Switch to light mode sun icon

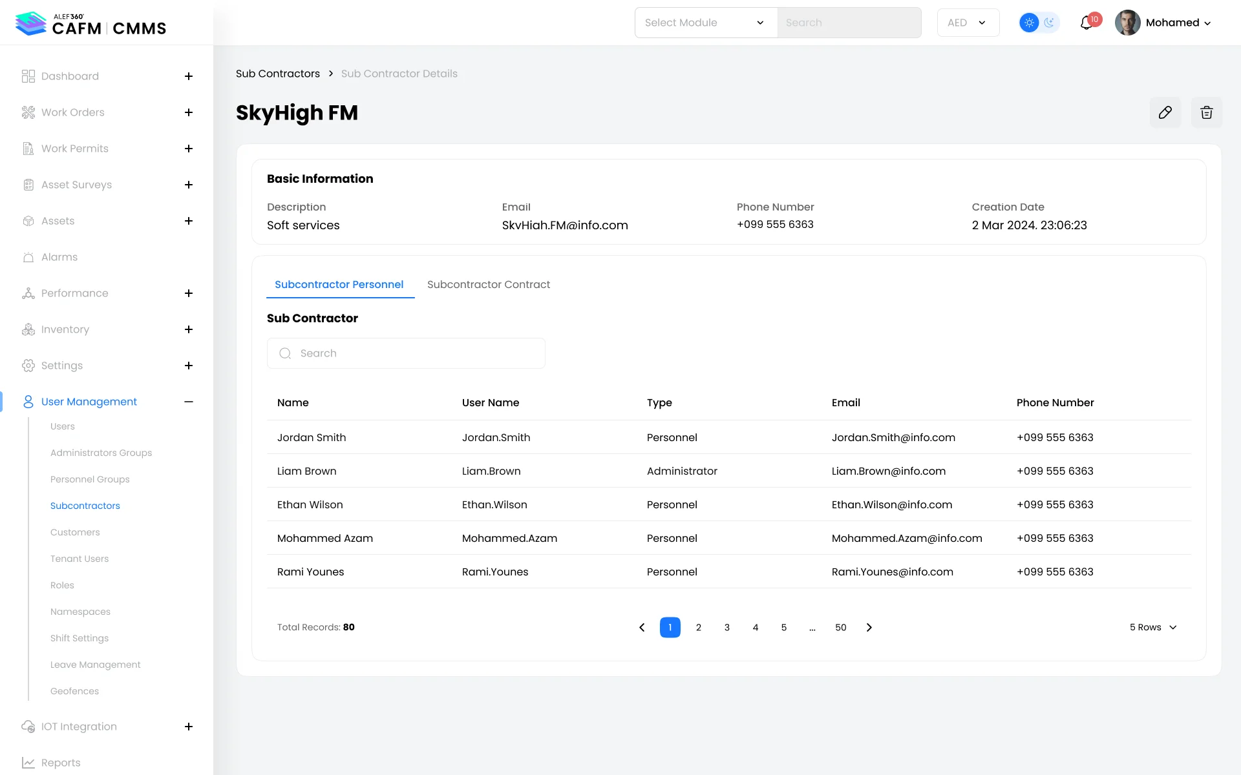click(1029, 23)
